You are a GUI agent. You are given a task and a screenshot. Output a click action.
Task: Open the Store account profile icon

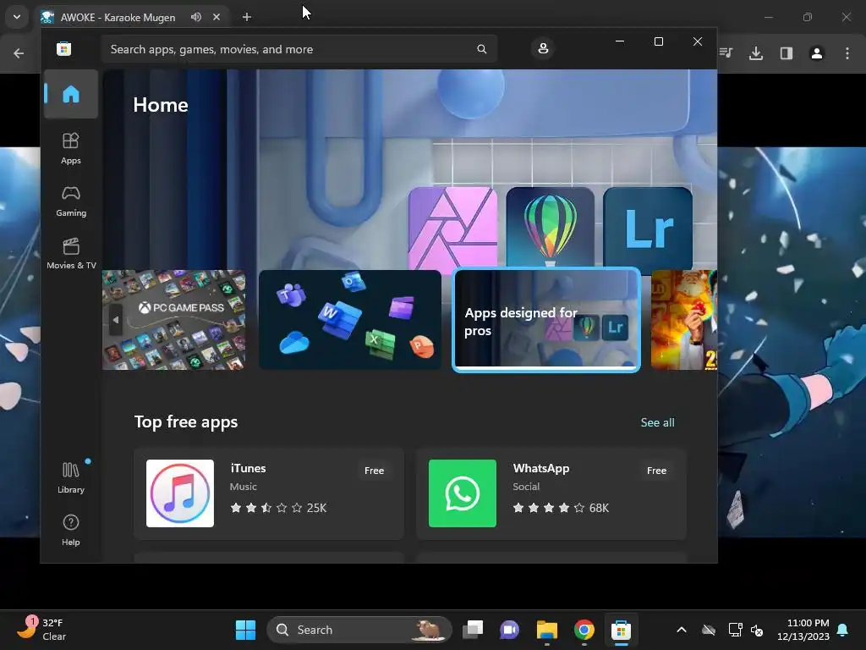tap(543, 48)
